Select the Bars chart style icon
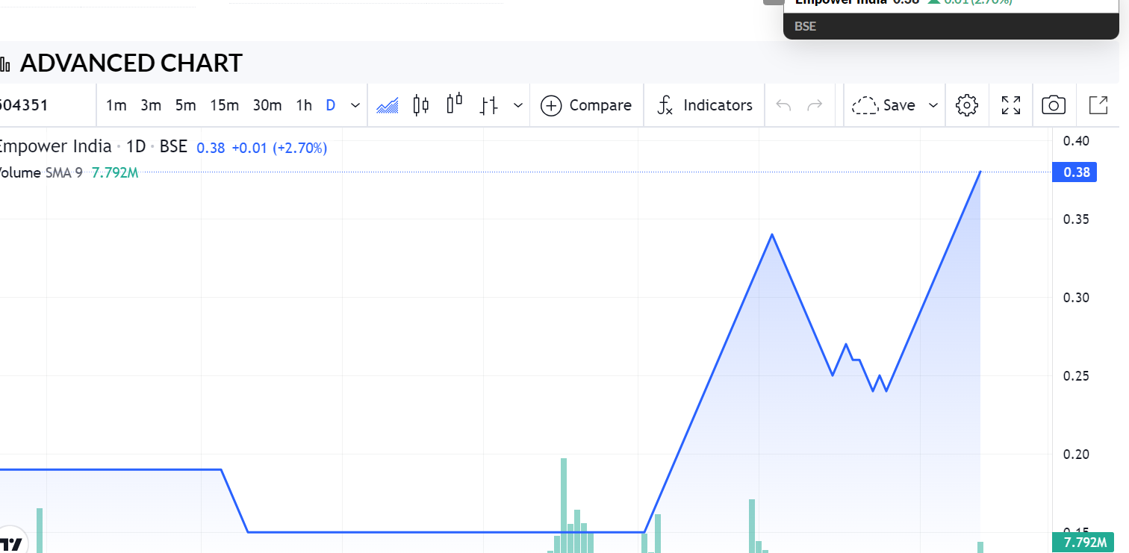The image size is (1129, 553). point(488,105)
